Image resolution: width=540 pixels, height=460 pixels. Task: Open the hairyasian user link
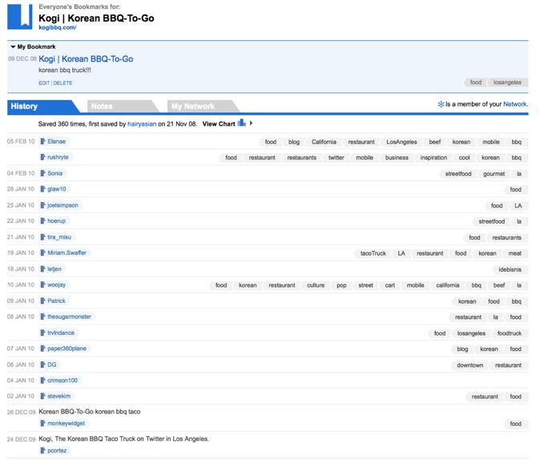click(x=142, y=124)
